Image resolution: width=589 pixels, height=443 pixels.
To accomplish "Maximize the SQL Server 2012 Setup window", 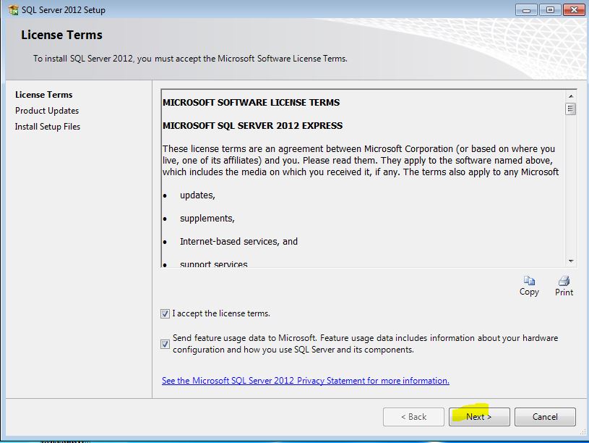I will pyautogui.click(x=550, y=10).
